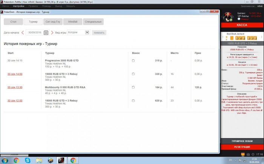The width and height of the screenshot is (264, 164).
Task: Open settings gear in lobby footer
Action: coord(253,154)
